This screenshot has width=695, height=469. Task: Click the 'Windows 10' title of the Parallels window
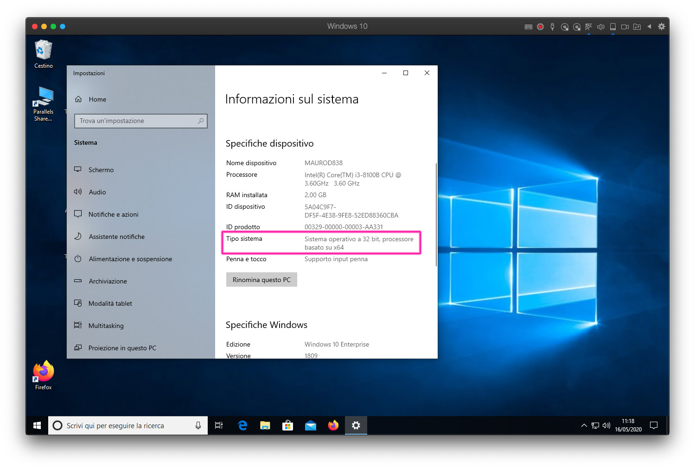pyautogui.click(x=347, y=26)
